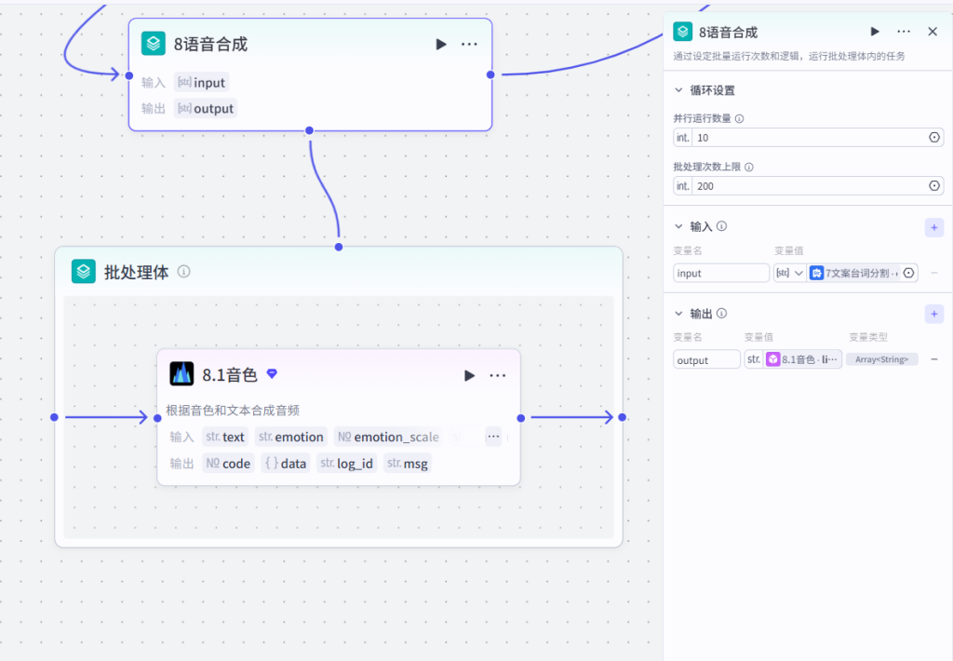
Task: Select the output tag in 8语音合成 node
Action: click(206, 108)
